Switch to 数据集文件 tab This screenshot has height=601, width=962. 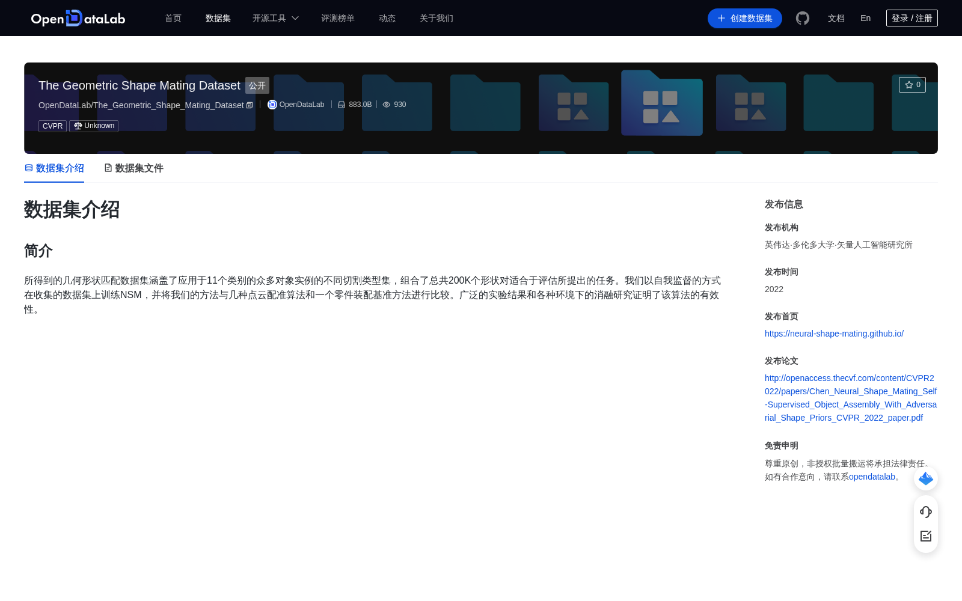point(133,168)
